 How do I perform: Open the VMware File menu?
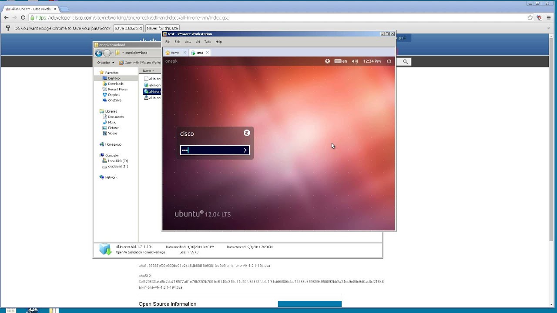coord(168,42)
